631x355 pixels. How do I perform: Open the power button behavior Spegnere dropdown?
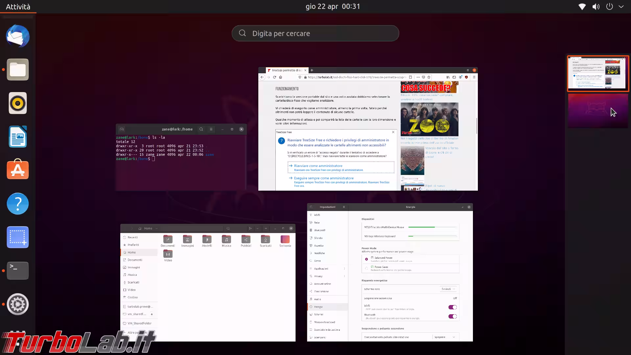coord(445,337)
